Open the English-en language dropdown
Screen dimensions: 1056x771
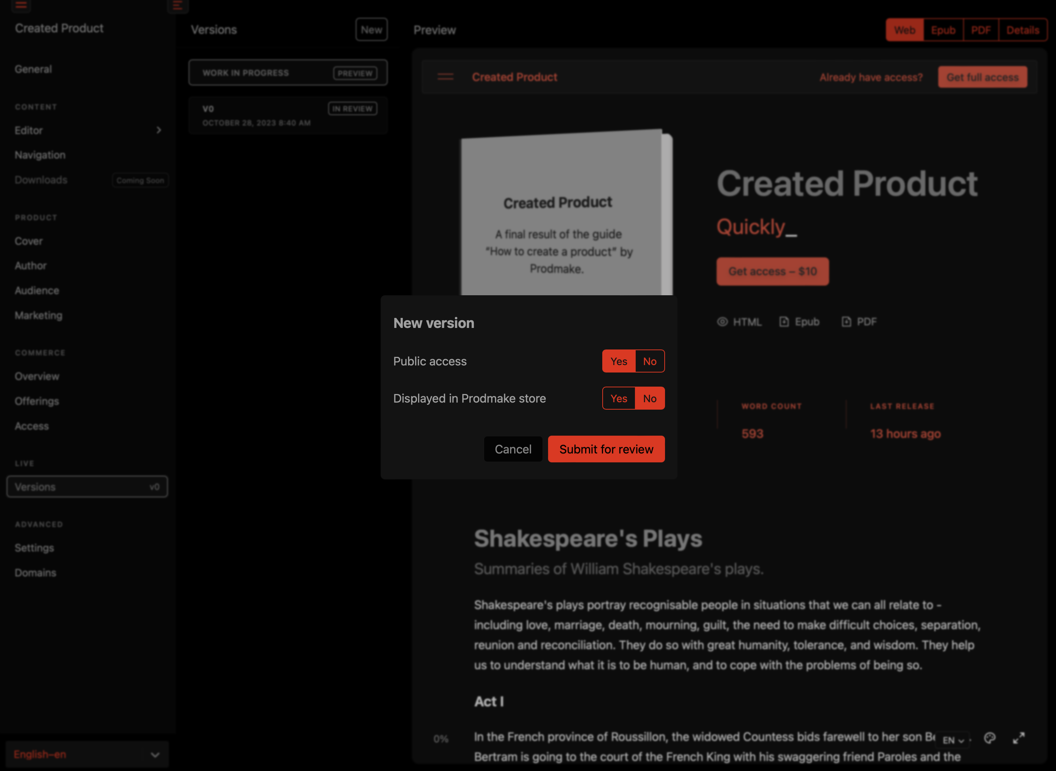click(x=87, y=754)
